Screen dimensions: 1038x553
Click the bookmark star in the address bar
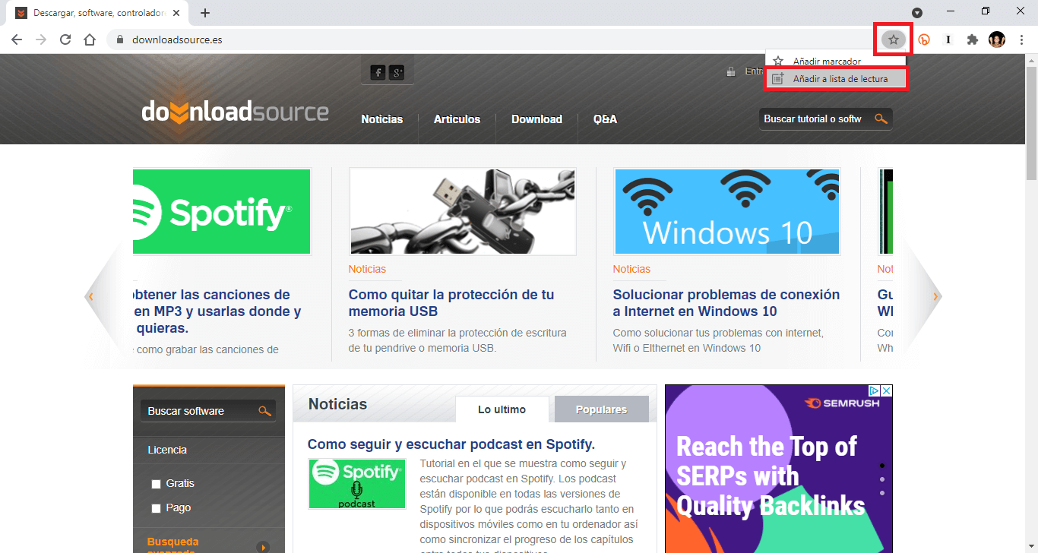(894, 39)
